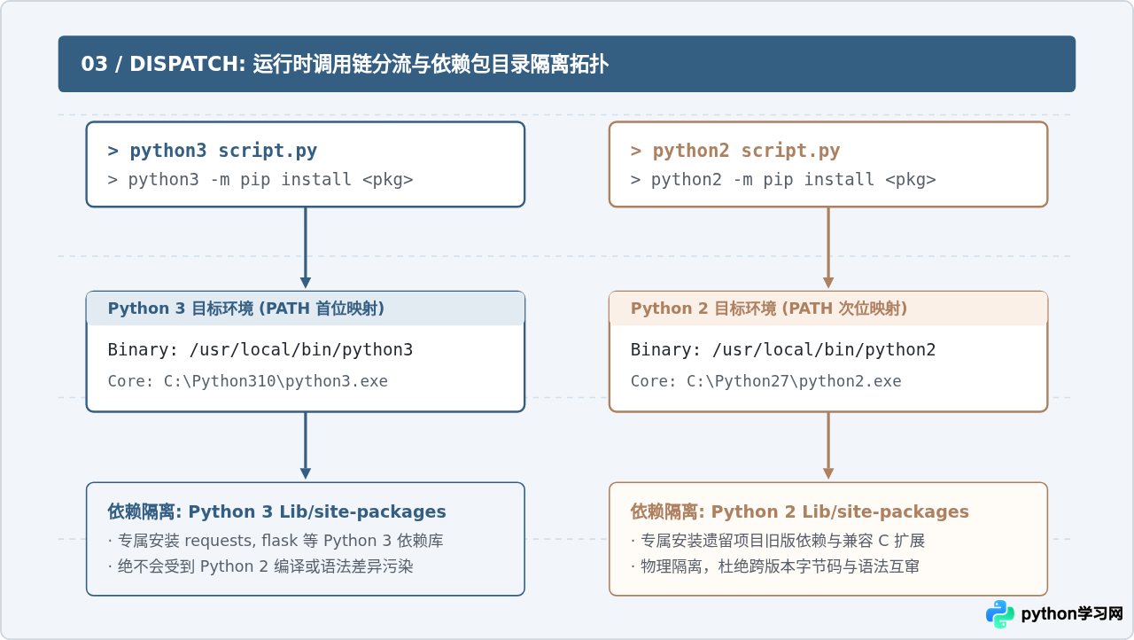This screenshot has height=640, width=1134.
Task: Click '> python2 -m pip install <pkg>' text
Action: click(783, 179)
